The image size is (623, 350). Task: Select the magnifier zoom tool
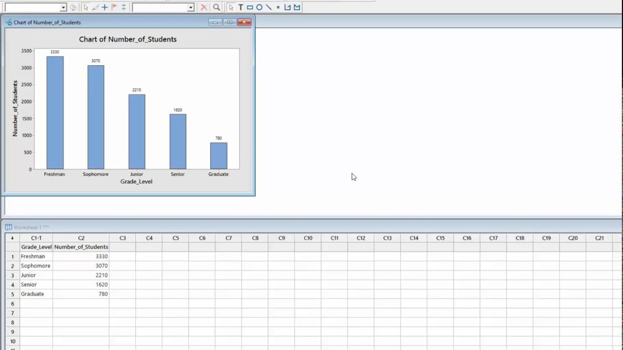click(216, 7)
